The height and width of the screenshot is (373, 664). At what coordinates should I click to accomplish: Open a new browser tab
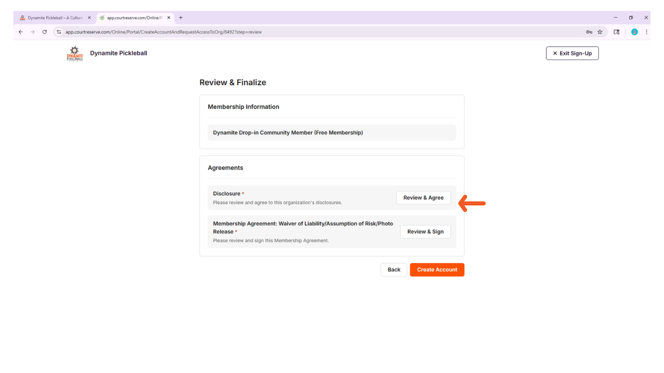tap(181, 17)
